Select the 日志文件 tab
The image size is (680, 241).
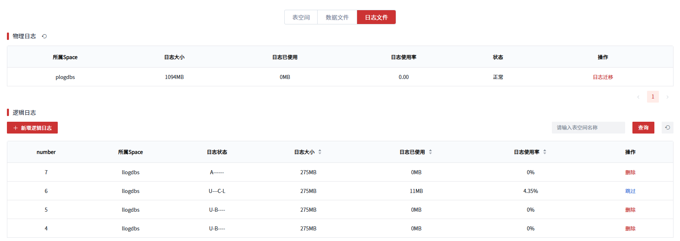click(376, 18)
